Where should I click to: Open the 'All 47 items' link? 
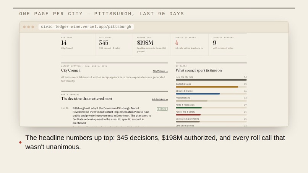click(160, 71)
